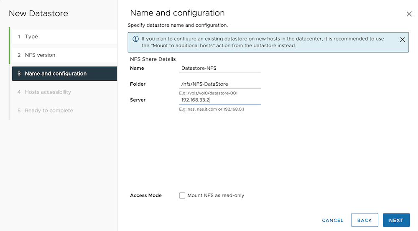
Task: Open step 5 Ready to complete
Action: 48,111
